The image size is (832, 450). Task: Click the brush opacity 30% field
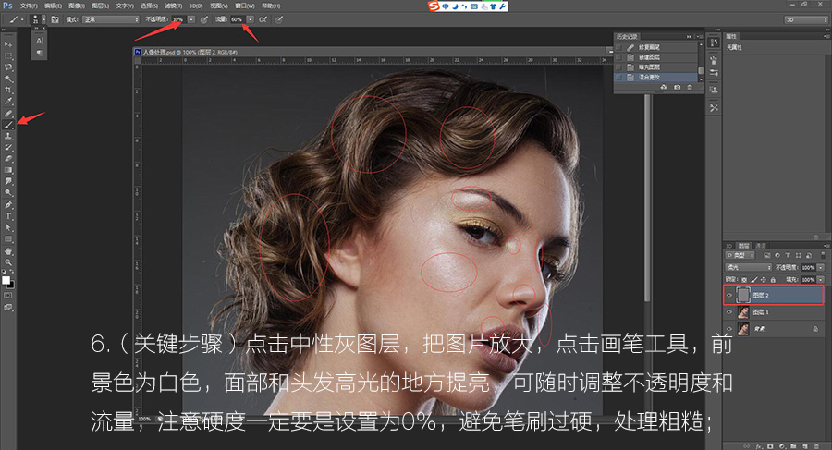(177, 19)
